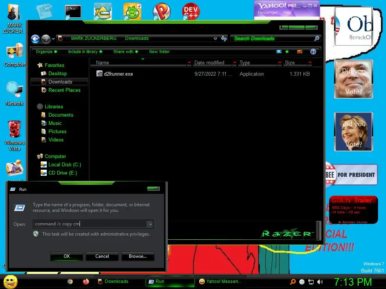
Task: Toggle the preview pane icon
Action: (x=300, y=52)
